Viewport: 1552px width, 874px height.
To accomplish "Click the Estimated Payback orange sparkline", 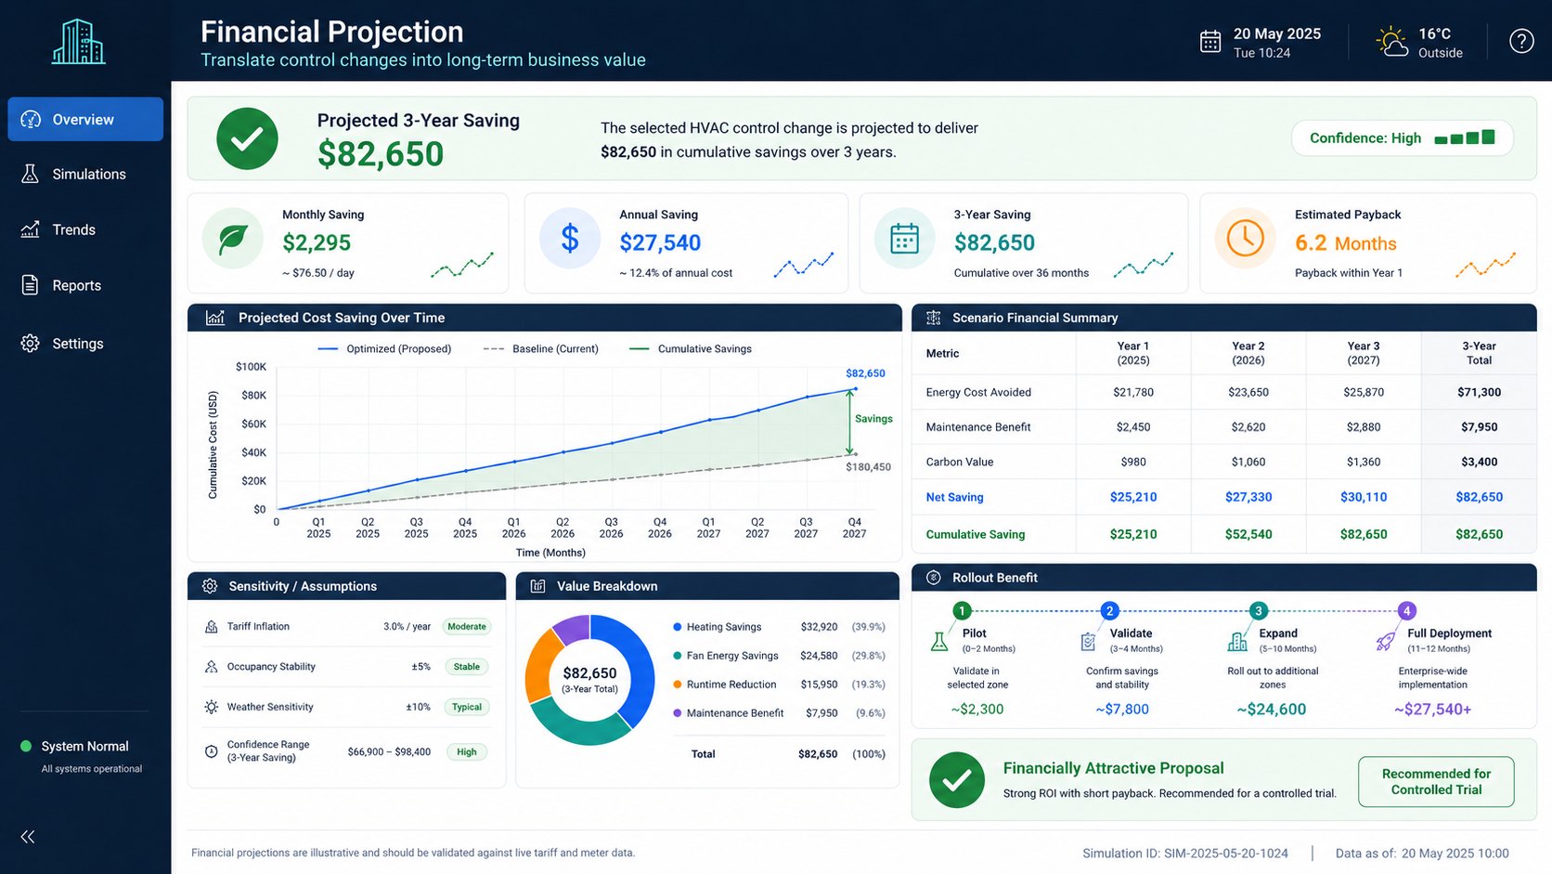I will coord(1486,266).
